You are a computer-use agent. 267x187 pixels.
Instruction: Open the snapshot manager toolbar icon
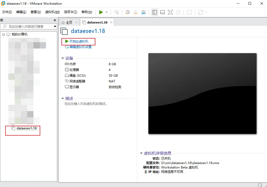(143, 12)
